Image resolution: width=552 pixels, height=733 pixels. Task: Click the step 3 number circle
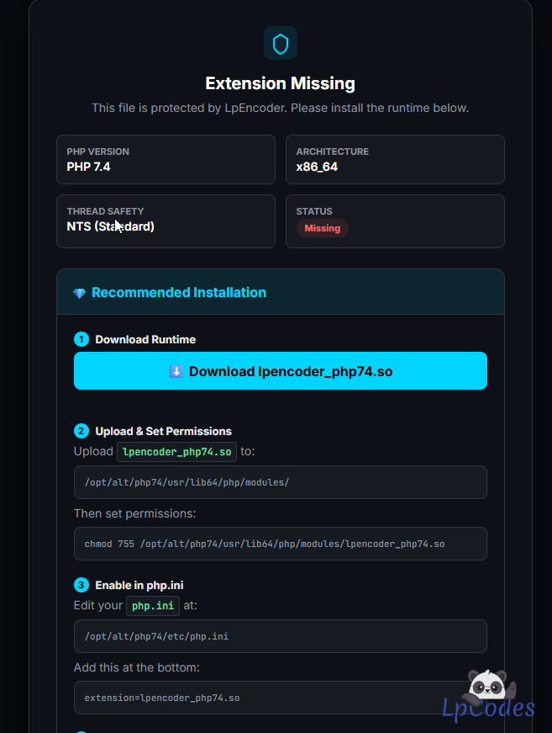point(81,585)
